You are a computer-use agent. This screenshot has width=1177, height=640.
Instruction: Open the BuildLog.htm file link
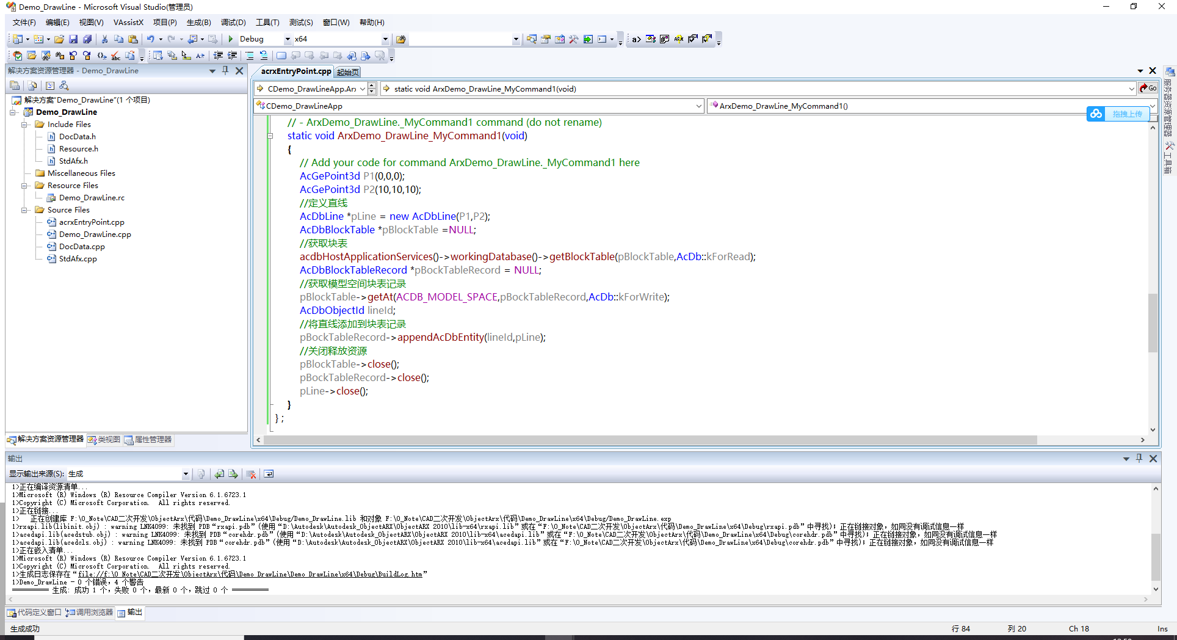point(250,574)
